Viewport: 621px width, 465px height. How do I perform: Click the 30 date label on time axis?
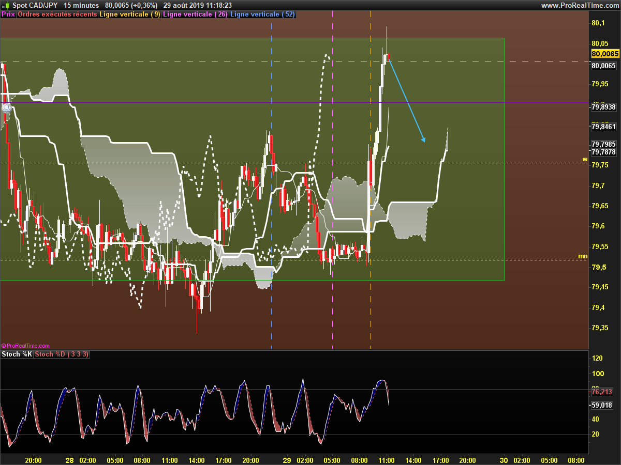504,460
